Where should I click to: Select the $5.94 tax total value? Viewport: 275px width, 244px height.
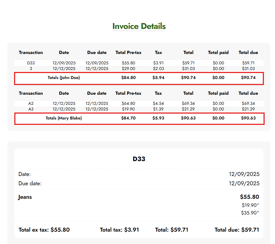(158, 78)
